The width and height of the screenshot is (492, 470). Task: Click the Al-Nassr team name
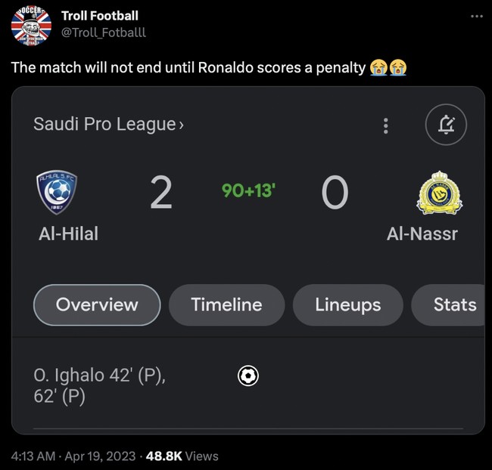coord(422,233)
